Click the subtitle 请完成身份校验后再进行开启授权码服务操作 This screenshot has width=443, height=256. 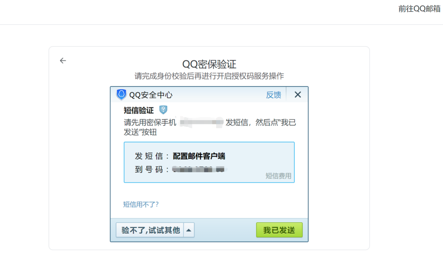point(209,76)
